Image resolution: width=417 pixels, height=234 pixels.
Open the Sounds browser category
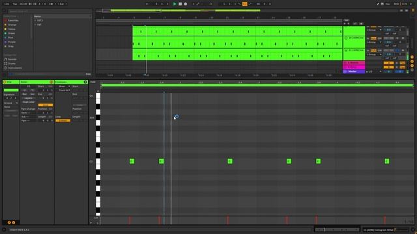pos(12,59)
